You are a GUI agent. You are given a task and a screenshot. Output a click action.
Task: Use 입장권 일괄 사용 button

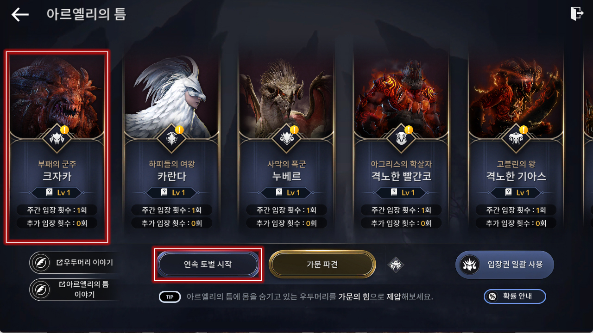tap(505, 265)
